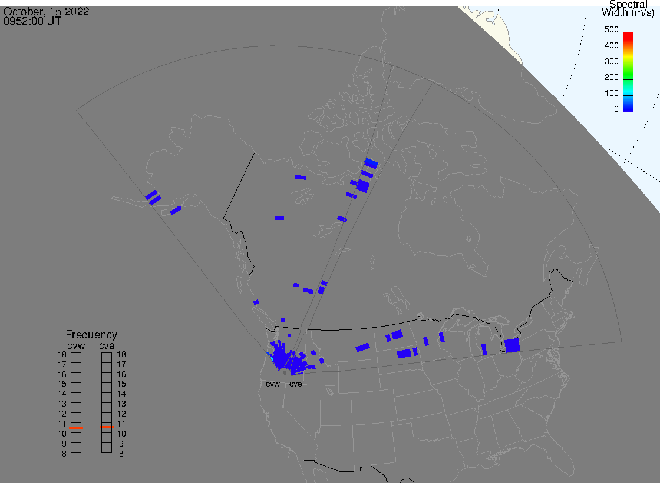Click the 300 label on the color scale
The width and height of the screenshot is (660, 483).
tap(611, 61)
